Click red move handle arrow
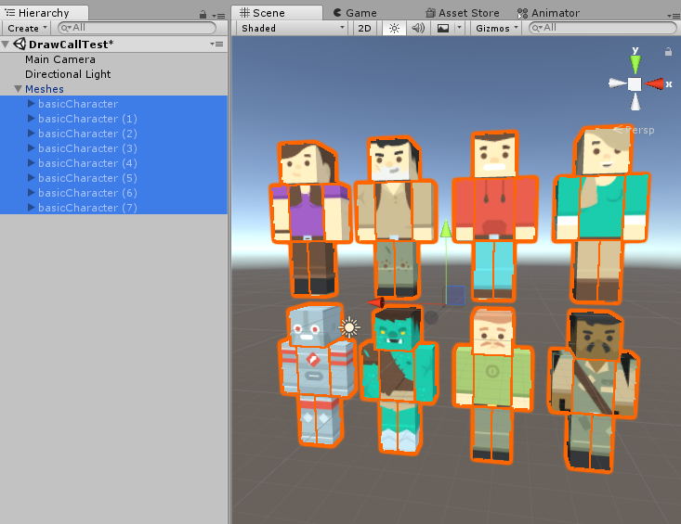This screenshot has width=681, height=524. (x=376, y=302)
